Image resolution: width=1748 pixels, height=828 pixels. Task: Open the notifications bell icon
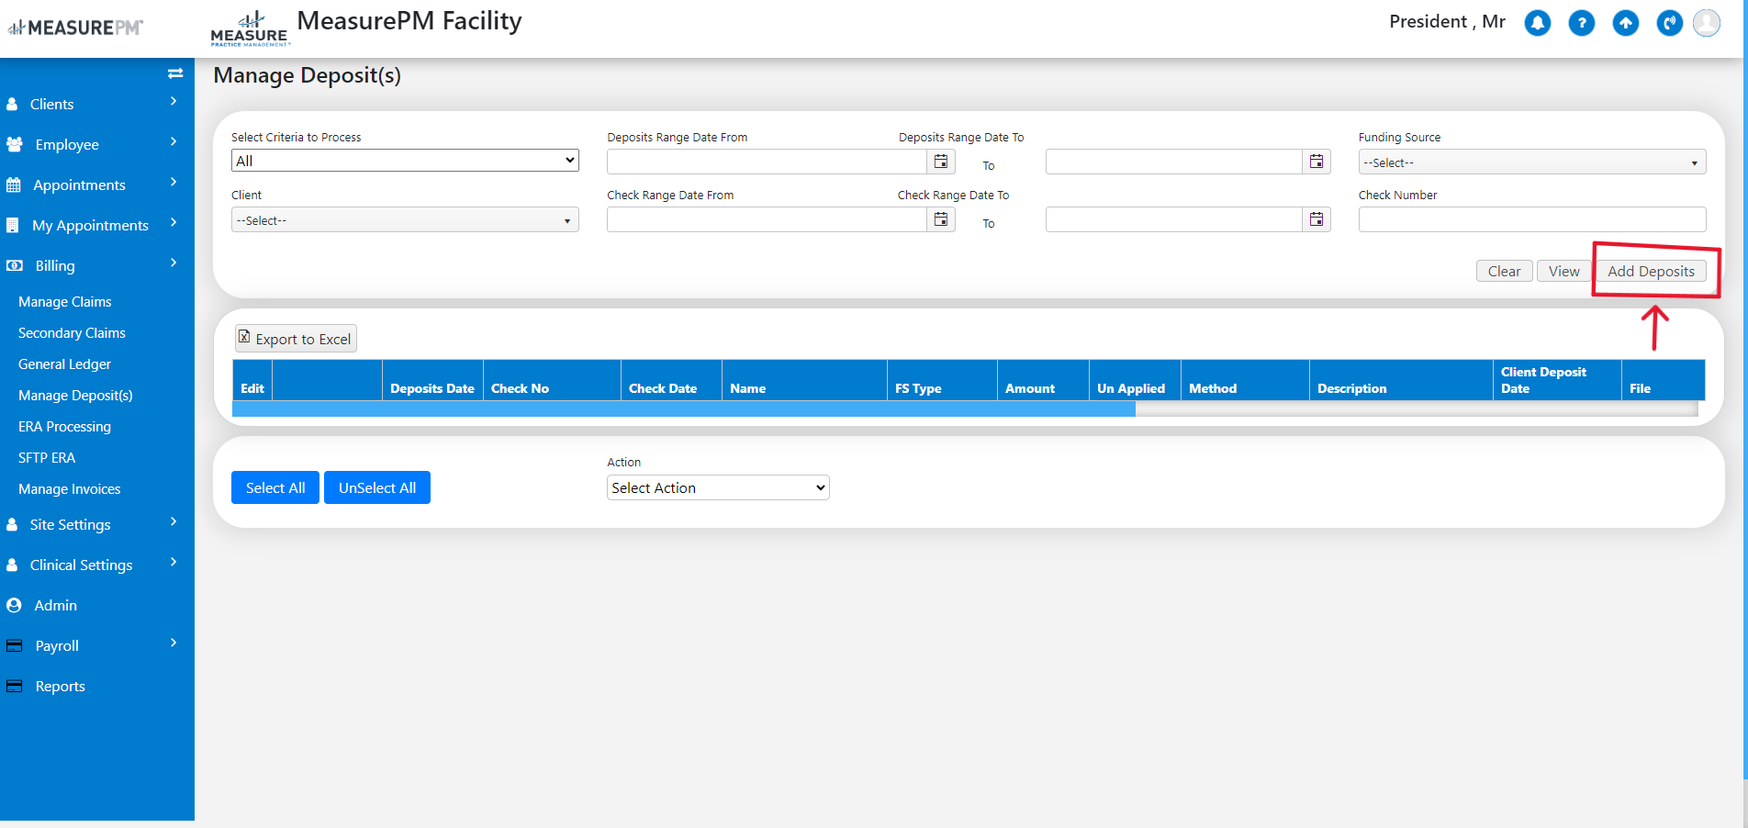(1538, 23)
